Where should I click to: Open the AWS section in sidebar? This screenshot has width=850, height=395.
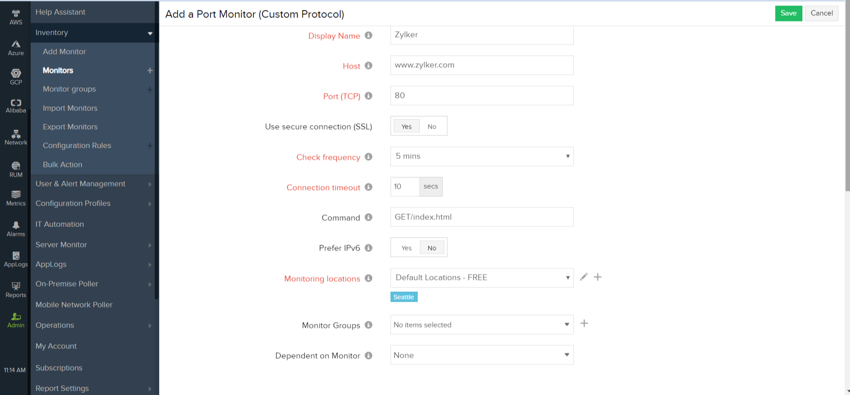16,17
